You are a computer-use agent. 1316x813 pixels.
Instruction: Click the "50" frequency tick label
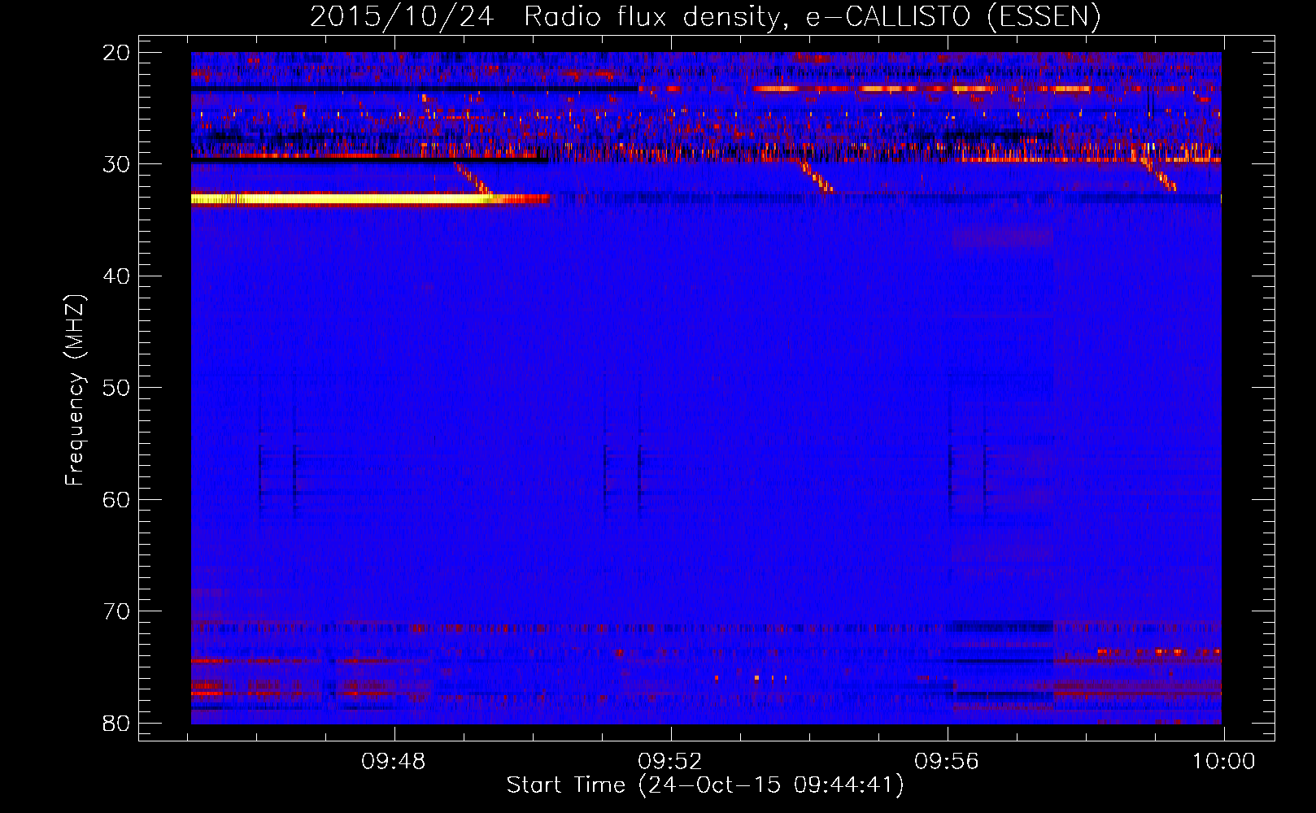click(116, 388)
